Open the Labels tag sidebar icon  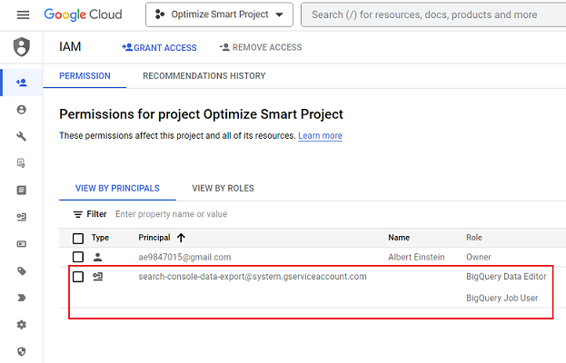click(21, 270)
